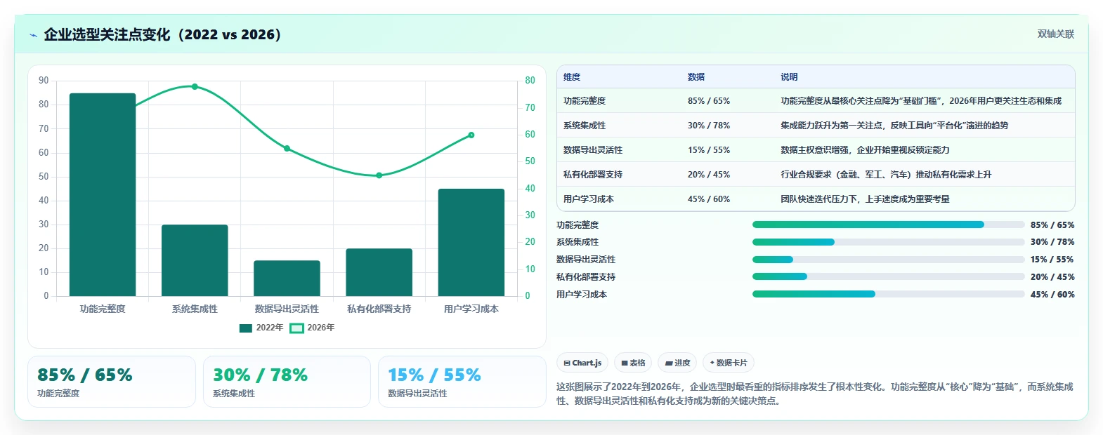1103x435 pixels.
Task: Click description starting 数据主权意识增强
Action: coord(865,150)
